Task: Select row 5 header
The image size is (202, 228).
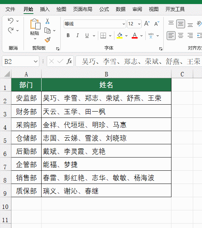Action: (6, 138)
